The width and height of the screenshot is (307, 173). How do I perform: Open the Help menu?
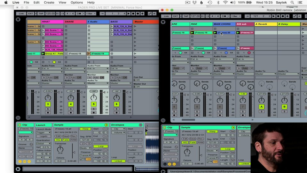91,3
